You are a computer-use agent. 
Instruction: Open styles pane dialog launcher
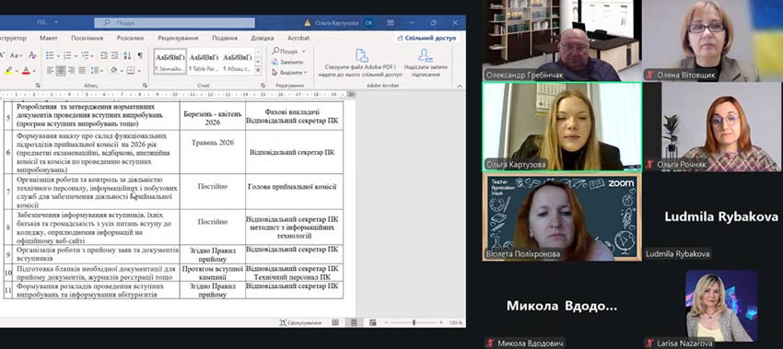tap(263, 86)
